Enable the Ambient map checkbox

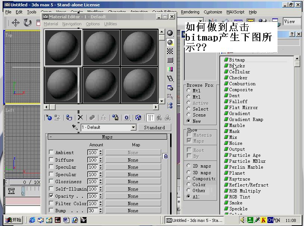pos(51,152)
